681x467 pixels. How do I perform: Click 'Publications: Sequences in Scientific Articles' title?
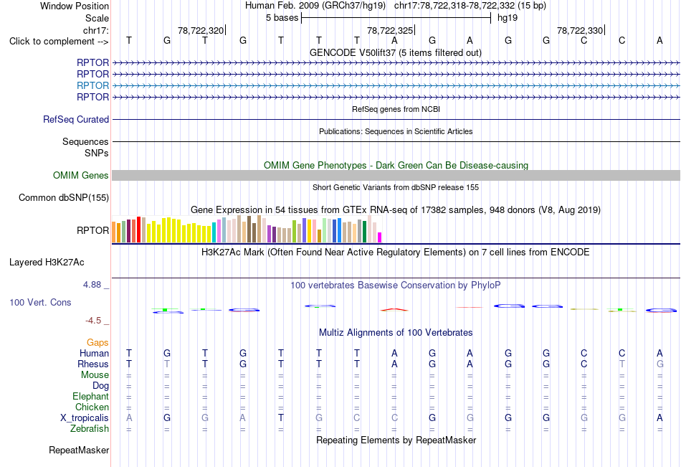click(396, 131)
